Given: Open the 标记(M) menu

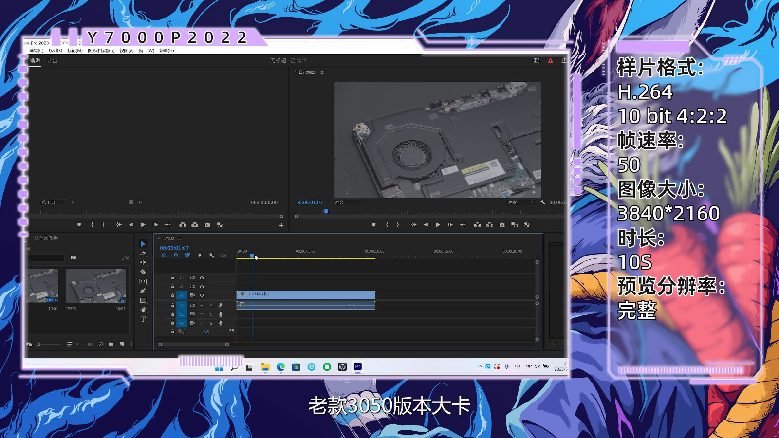Looking at the screenshot, I should pyautogui.click(x=75, y=51).
